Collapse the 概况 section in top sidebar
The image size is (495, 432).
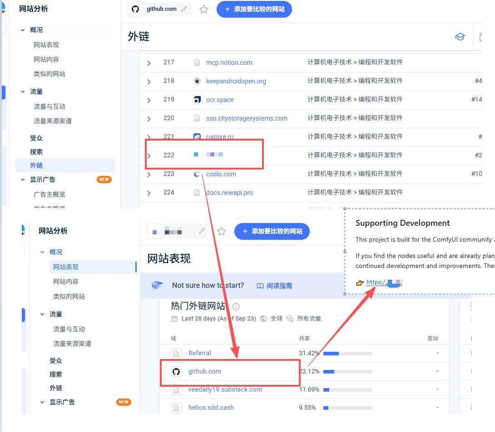tap(23, 30)
